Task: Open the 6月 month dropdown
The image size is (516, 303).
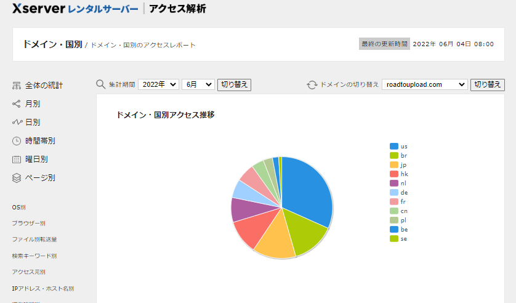Action: pyautogui.click(x=198, y=84)
